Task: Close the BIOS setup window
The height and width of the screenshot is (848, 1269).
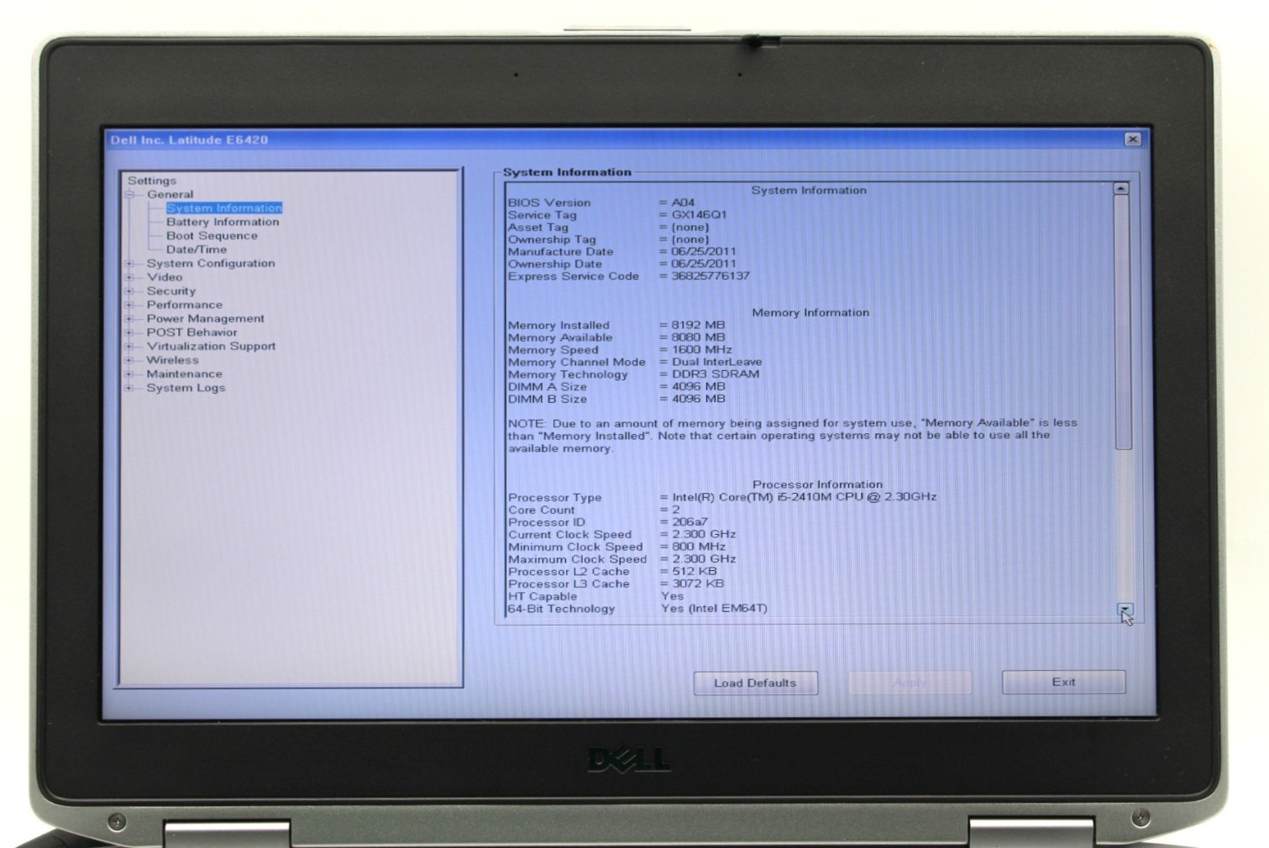Action: [1132, 139]
